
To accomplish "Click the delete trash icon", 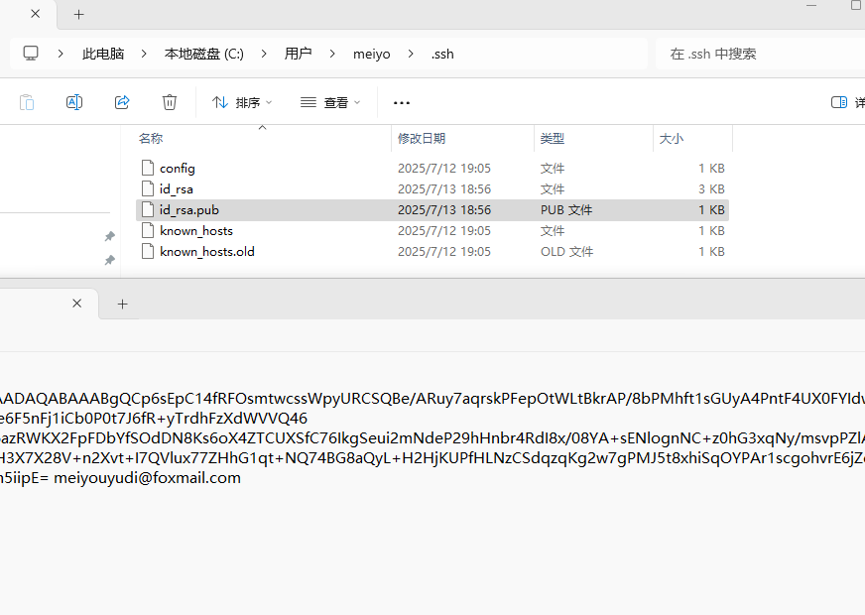I will pos(170,102).
